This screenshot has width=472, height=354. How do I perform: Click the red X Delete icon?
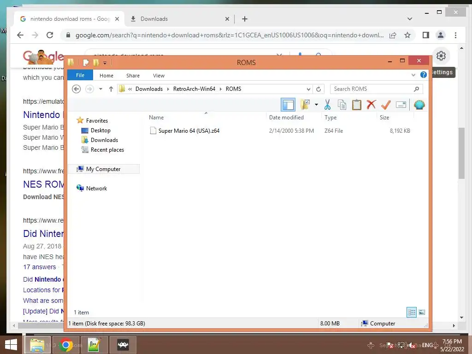pyautogui.click(x=371, y=105)
